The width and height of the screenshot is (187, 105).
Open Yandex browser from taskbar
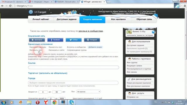46,102
